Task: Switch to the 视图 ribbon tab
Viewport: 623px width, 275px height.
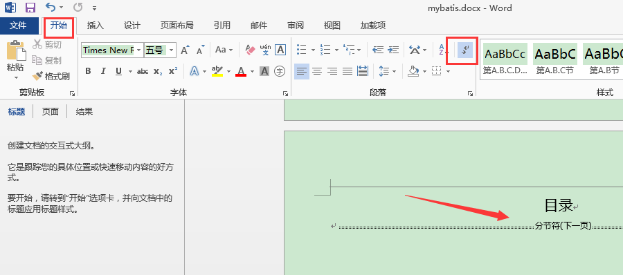Action: [x=332, y=26]
